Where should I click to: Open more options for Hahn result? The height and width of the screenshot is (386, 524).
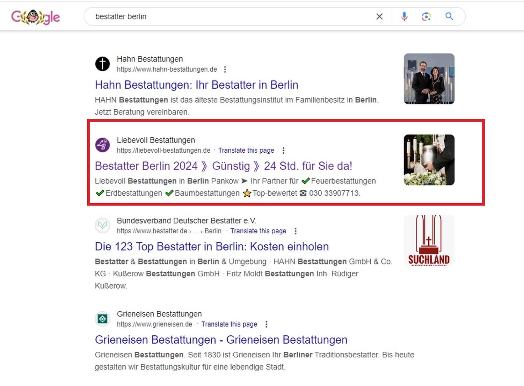(x=225, y=70)
